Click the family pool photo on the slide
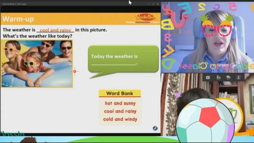This screenshot has width=254, height=143. click(37, 64)
